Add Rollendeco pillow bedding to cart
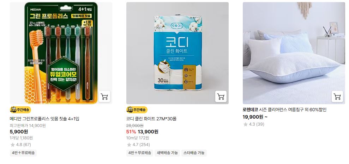The height and width of the screenshot is (164, 349). tap(337, 96)
